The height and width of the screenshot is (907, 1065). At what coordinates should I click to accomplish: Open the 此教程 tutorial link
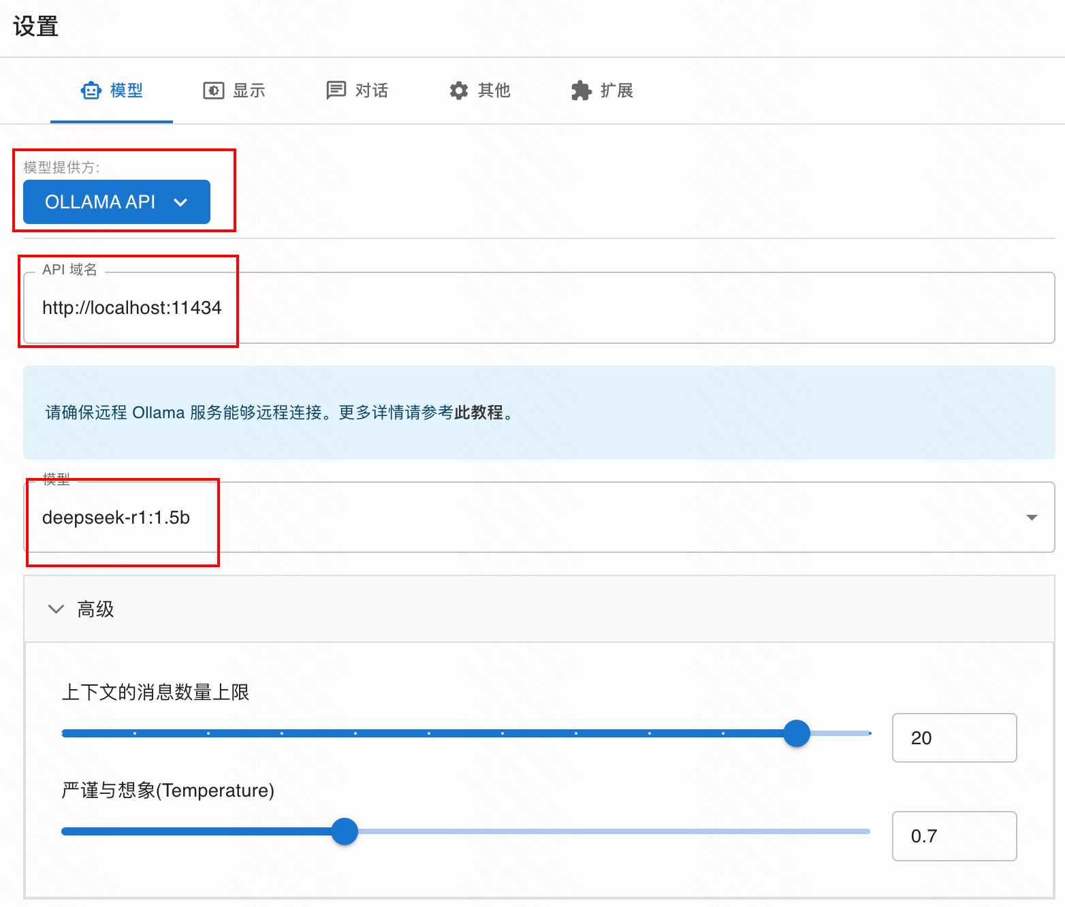pos(479,413)
